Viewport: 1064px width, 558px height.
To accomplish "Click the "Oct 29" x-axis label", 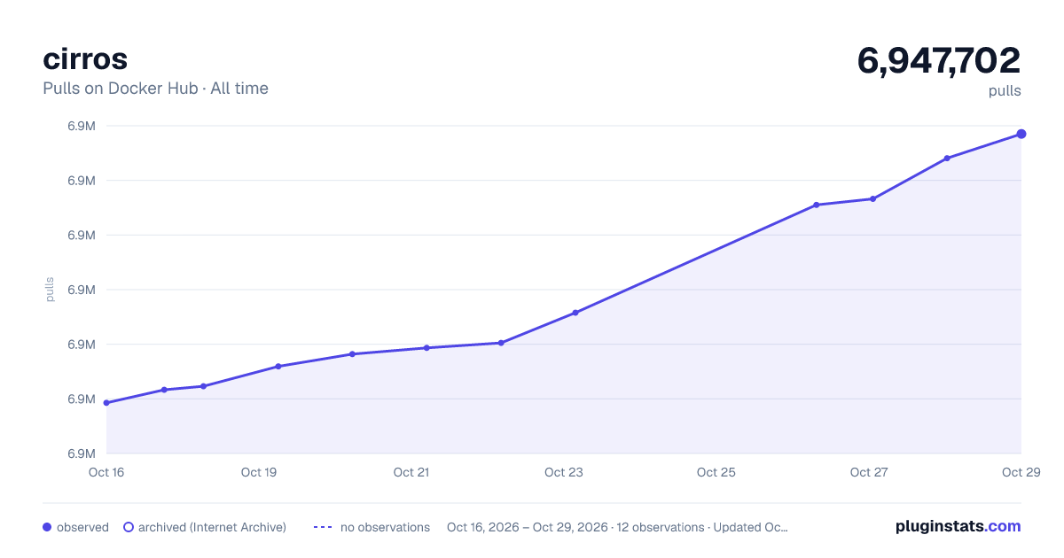I will pos(1020,472).
